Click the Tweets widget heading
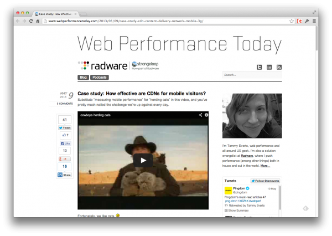 (x=230, y=181)
